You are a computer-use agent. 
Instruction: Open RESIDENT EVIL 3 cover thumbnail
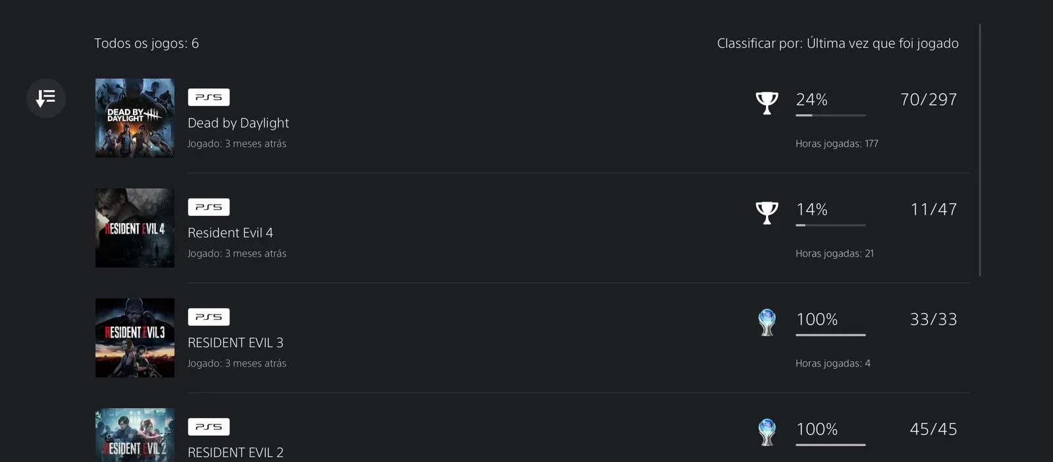(135, 338)
